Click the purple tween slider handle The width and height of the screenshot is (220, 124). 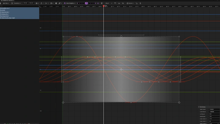86,3
